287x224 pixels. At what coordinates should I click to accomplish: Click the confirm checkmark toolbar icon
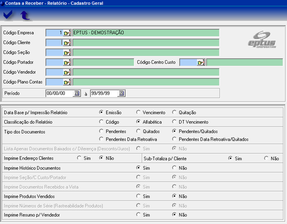(8, 15)
